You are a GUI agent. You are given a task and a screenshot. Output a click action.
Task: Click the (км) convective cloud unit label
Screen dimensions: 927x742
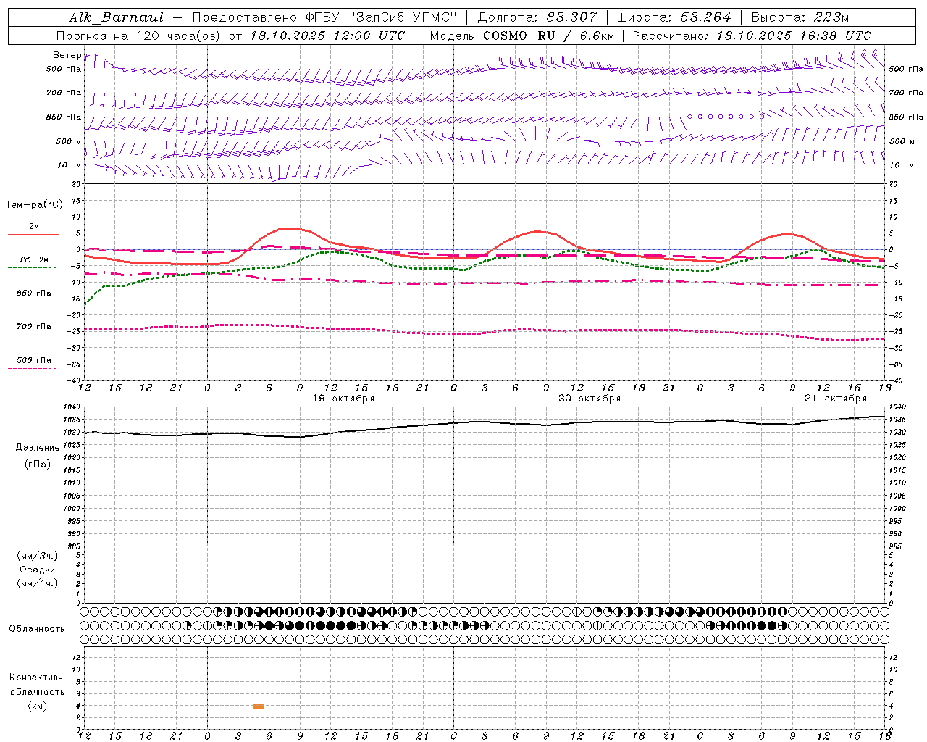coord(37,706)
